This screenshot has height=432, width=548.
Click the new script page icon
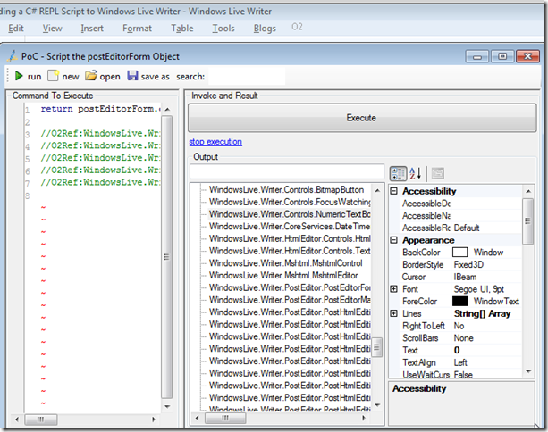coord(53,75)
